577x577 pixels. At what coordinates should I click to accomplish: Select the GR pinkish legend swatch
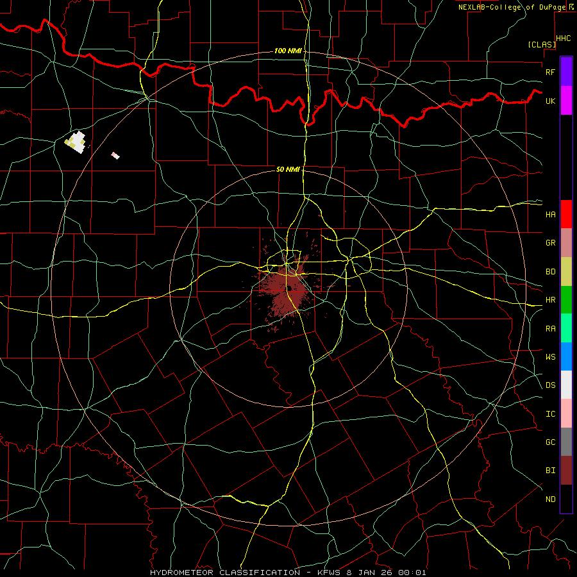tap(566, 243)
